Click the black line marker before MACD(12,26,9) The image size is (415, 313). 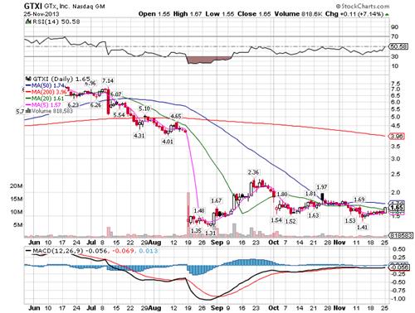(28, 251)
